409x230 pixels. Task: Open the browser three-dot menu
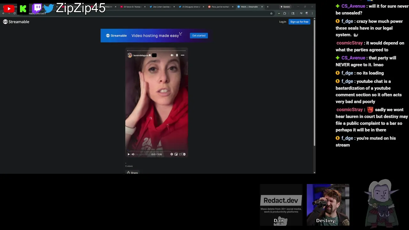[312, 13]
